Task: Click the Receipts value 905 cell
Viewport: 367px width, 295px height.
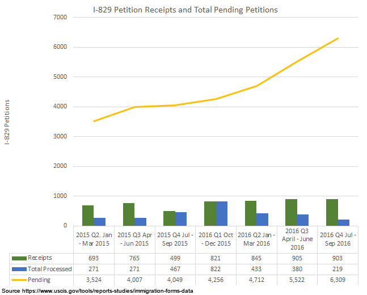Action: coord(297,258)
